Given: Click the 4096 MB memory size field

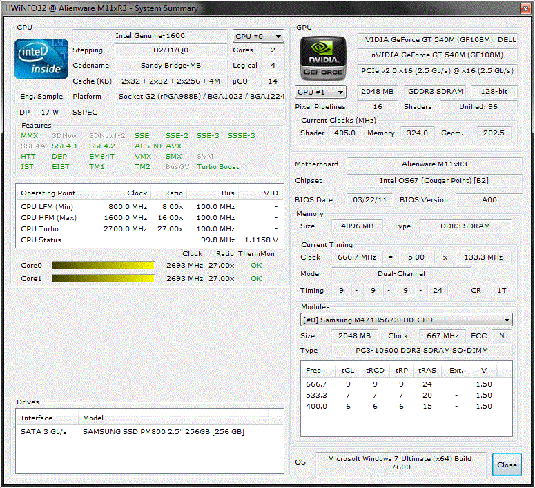Looking at the screenshot, I should (357, 226).
